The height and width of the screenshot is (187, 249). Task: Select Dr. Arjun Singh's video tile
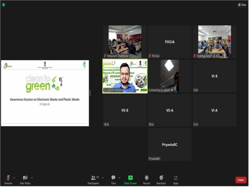tap(125, 76)
